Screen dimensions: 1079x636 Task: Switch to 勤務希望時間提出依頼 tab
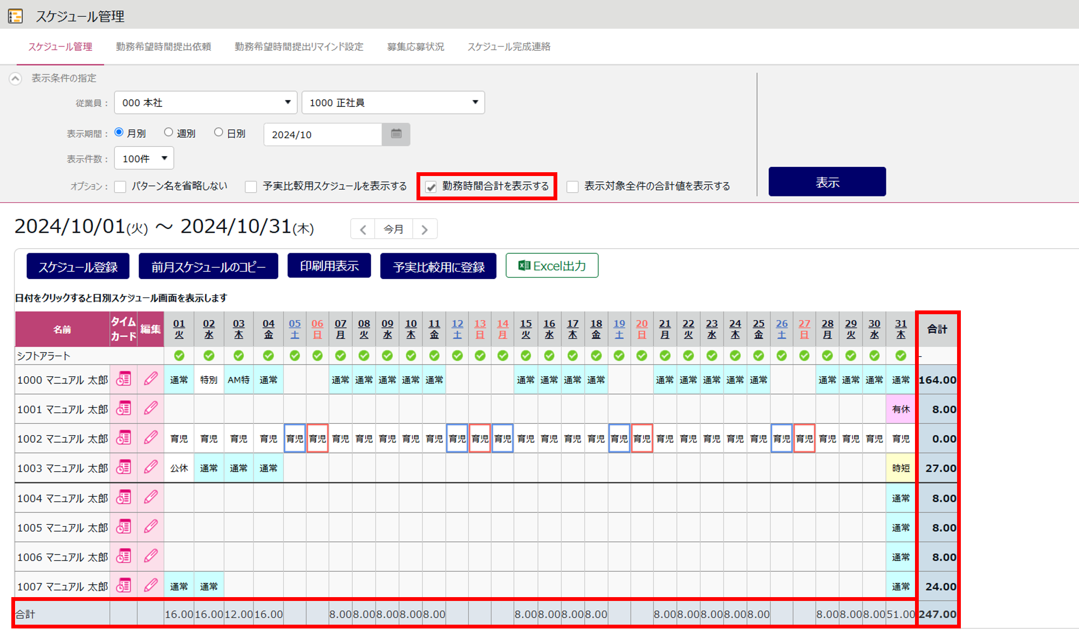point(163,47)
